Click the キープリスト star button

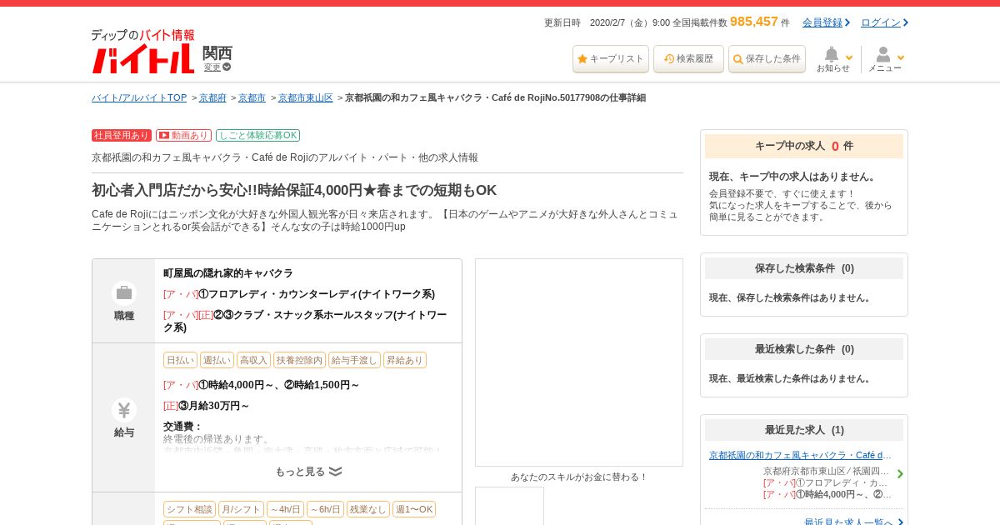click(611, 59)
